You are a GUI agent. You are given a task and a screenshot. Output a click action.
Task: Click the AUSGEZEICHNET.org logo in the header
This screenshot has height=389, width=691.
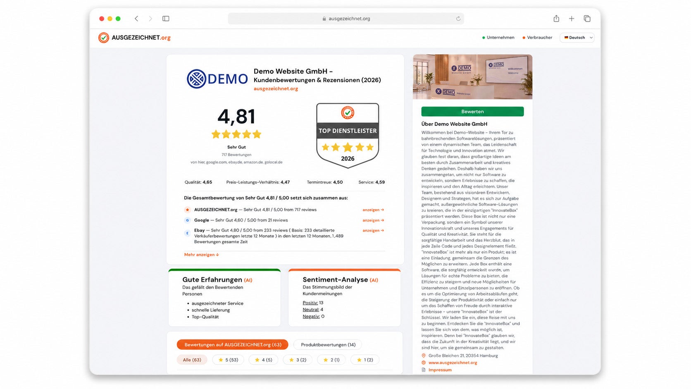(x=134, y=38)
